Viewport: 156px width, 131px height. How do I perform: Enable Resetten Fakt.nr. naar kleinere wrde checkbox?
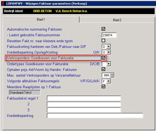pyautogui.click(x=103, y=41)
